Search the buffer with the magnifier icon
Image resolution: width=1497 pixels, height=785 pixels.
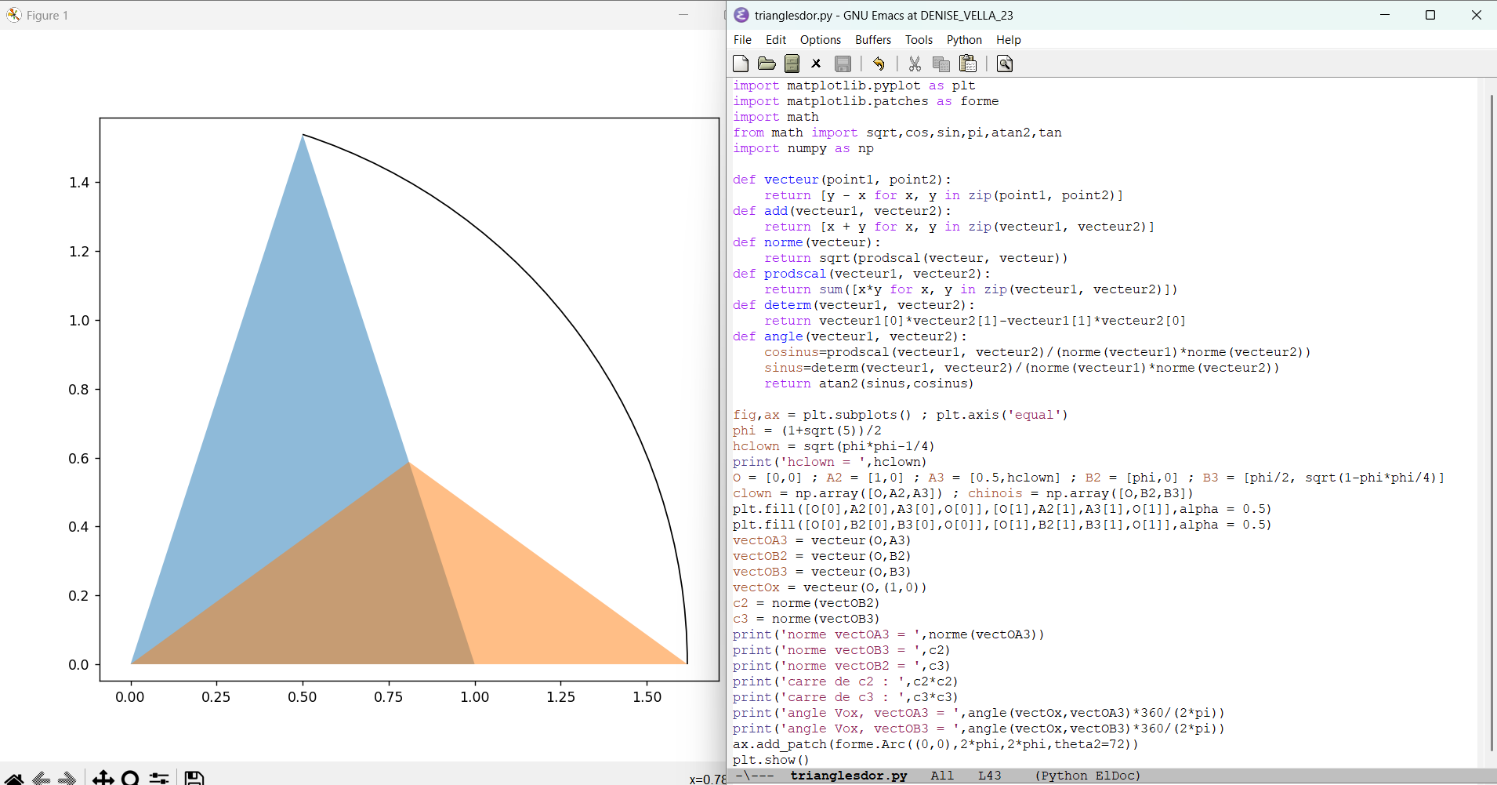point(1005,64)
